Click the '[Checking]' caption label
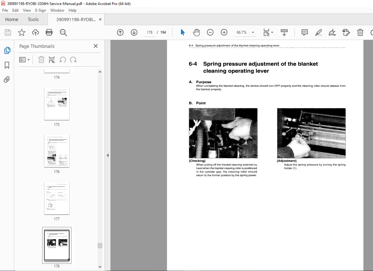 pyautogui.click(x=197, y=161)
